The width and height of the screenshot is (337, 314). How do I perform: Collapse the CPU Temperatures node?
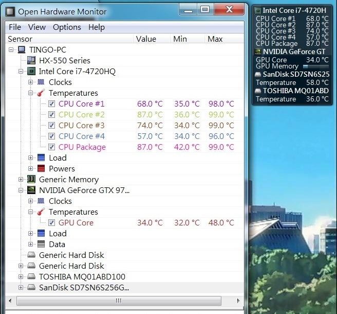tap(30, 93)
